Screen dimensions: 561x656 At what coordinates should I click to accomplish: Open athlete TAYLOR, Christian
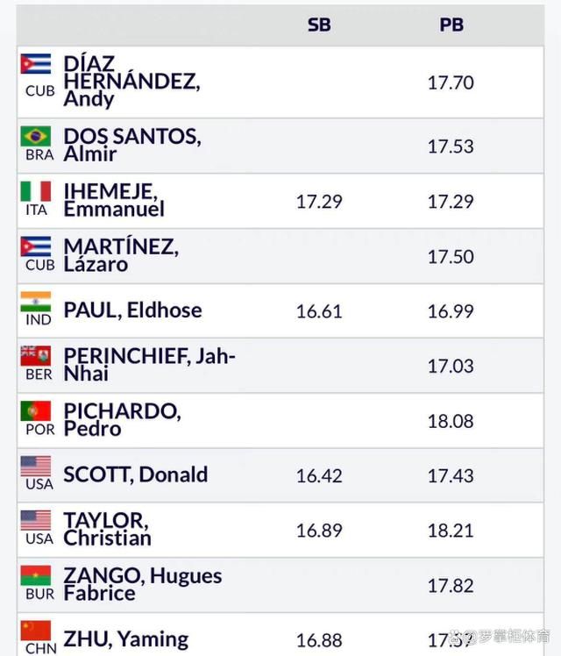pyautogui.click(x=108, y=530)
